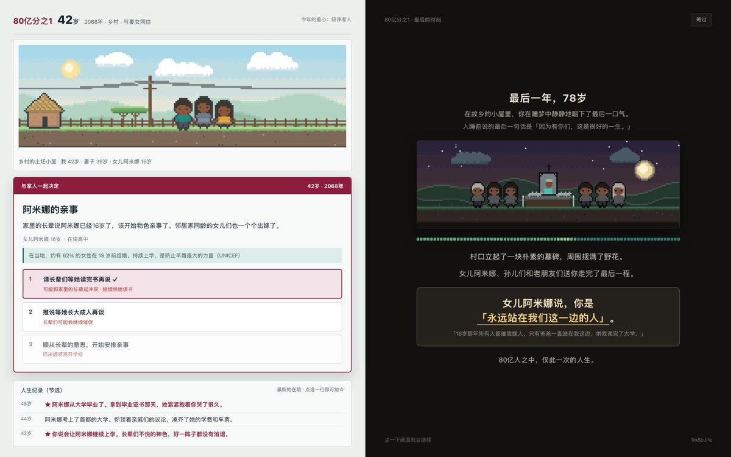Screen dimensions: 731x457
Task: Click the 42岁 · 2068年 card label
Action: click(x=325, y=186)
